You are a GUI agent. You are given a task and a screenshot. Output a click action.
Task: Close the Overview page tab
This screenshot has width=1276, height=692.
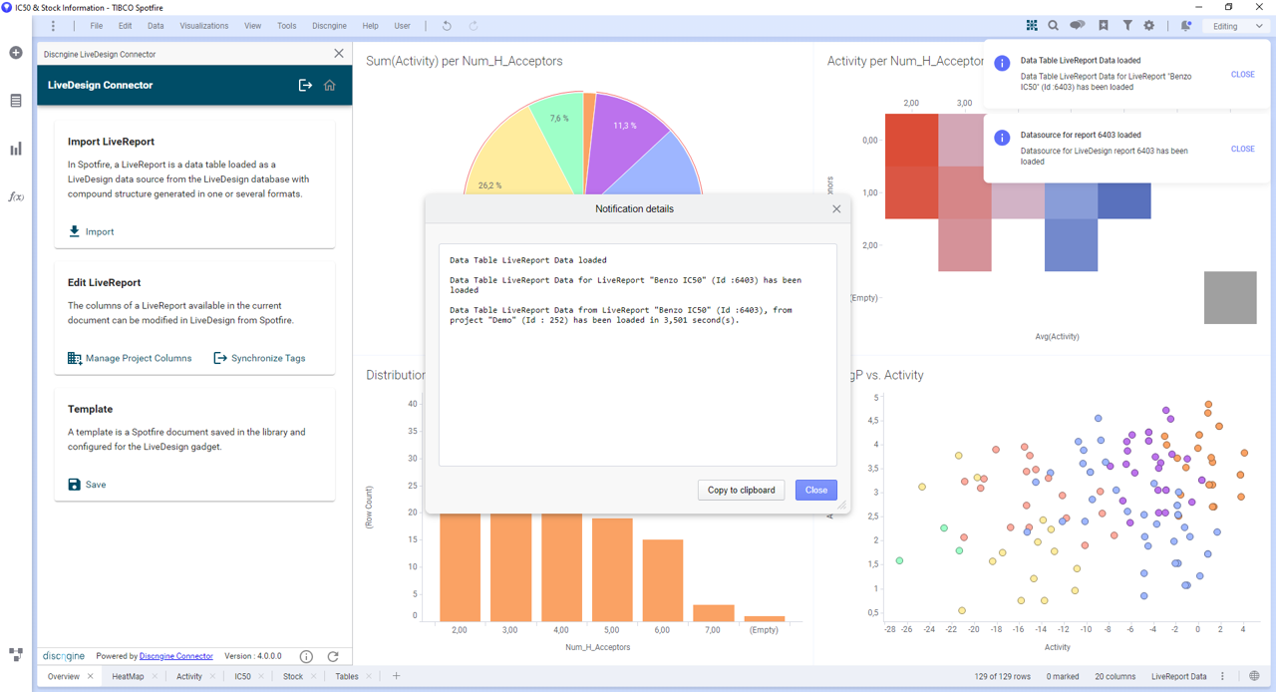tap(90, 676)
